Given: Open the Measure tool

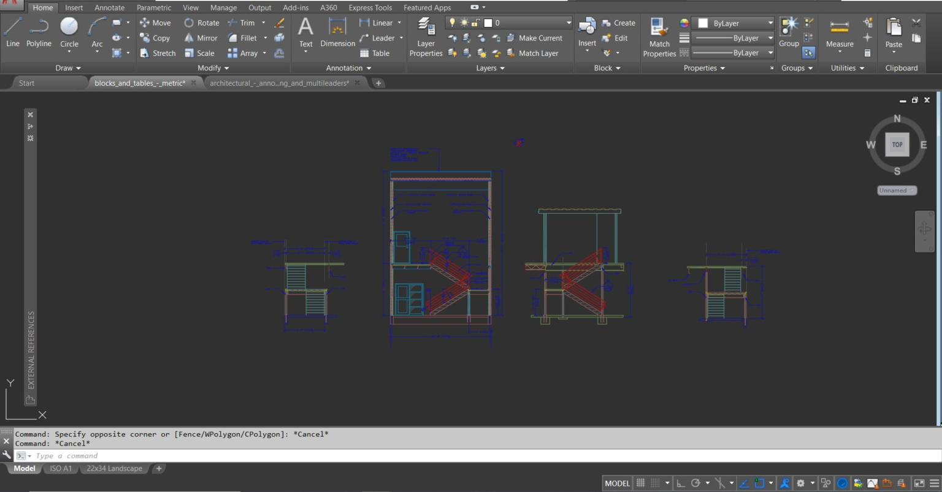Looking at the screenshot, I should tap(839, 34).
